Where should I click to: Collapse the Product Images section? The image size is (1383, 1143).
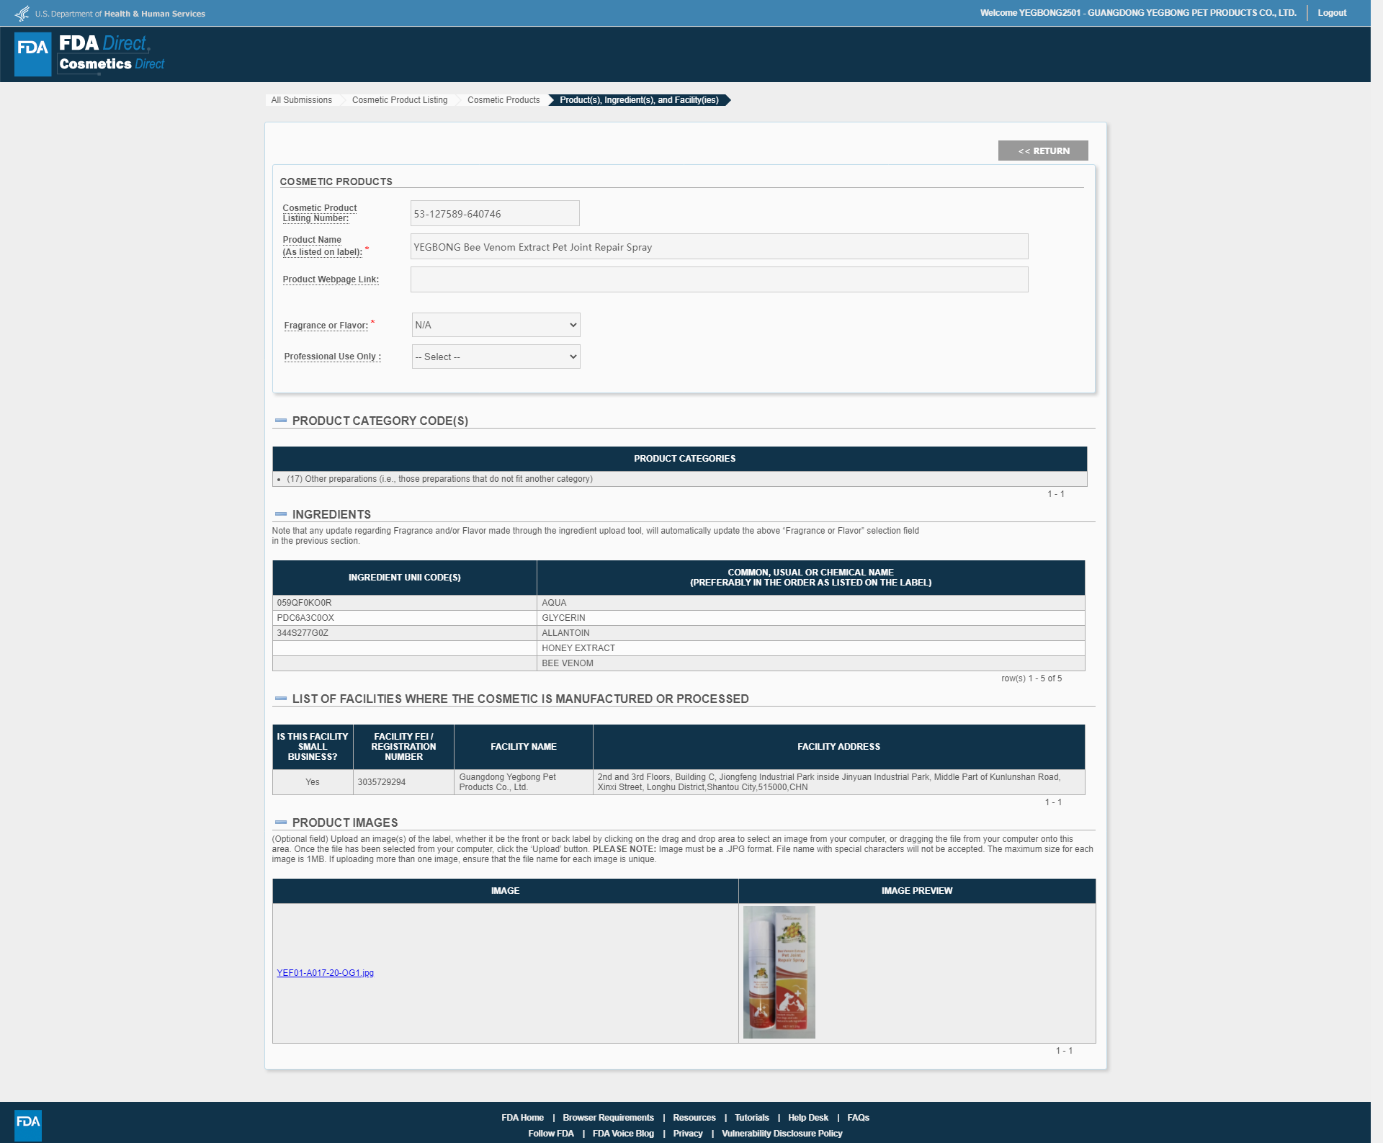[281, 822]
